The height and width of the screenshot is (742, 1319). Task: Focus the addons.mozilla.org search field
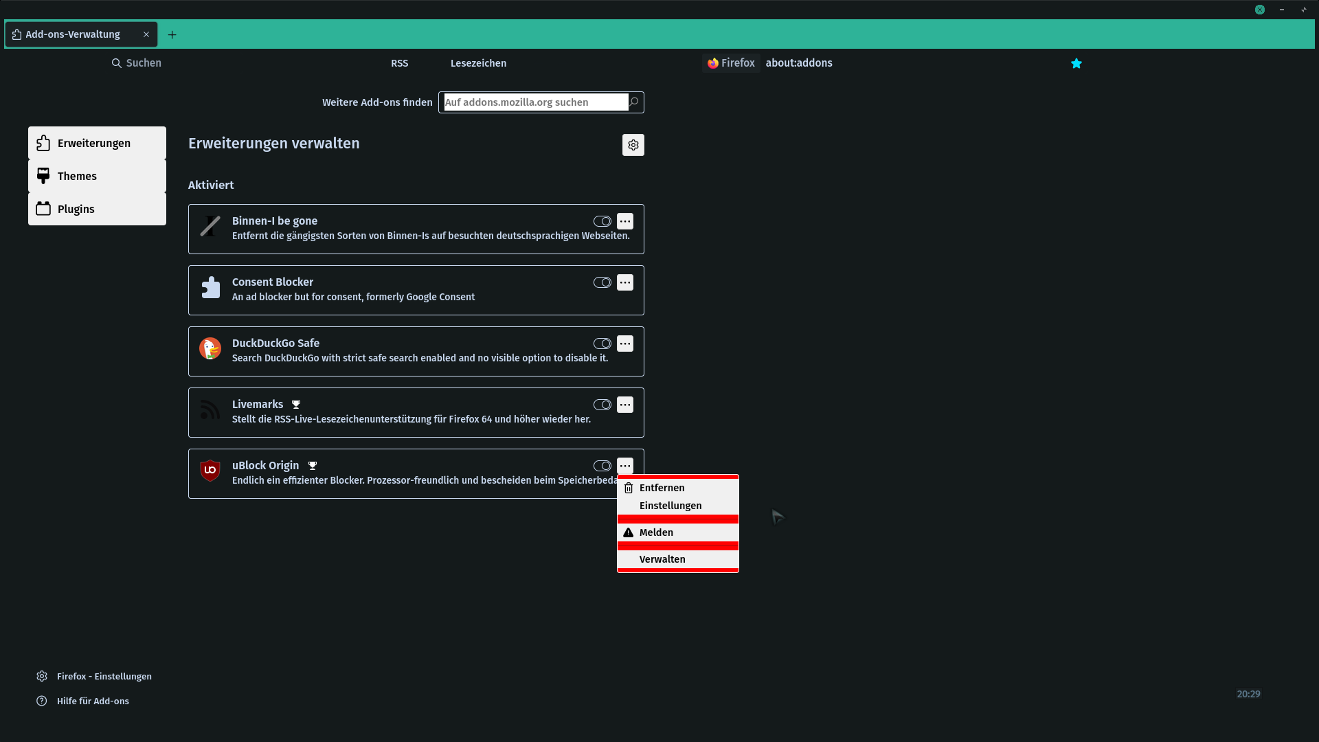tap(535, 102)
